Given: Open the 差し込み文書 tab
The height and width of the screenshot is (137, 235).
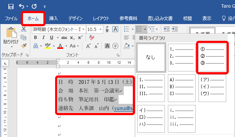Looking at the screenshot, I should tap(160, 19).
